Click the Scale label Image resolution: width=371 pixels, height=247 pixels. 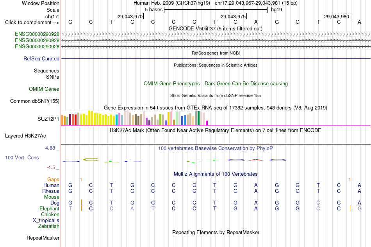click(x=53, y=10)
